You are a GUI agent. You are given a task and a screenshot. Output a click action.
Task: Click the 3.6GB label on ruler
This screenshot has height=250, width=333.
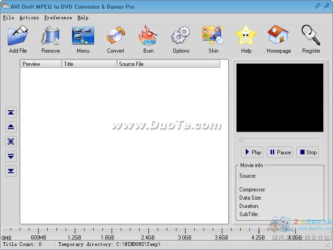[x=221, y=237]
